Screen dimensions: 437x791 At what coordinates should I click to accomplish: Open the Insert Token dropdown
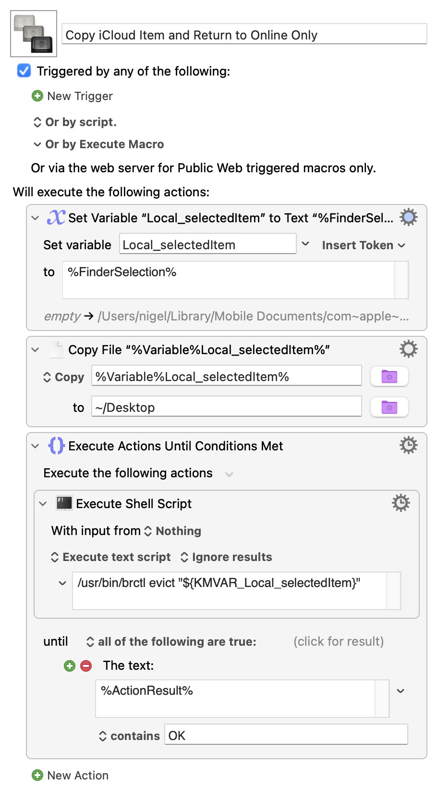click(363, 245)
